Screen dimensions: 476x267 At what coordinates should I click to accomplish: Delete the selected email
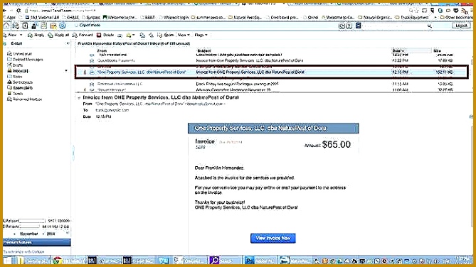click(x=105, y=36)
